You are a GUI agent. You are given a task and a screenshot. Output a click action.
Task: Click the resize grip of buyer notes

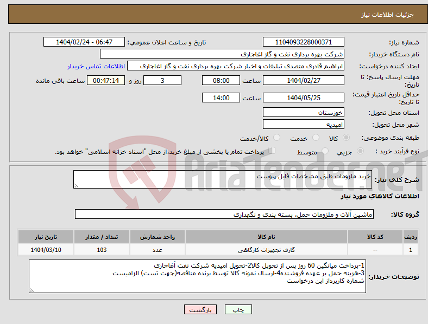point(32,290)
